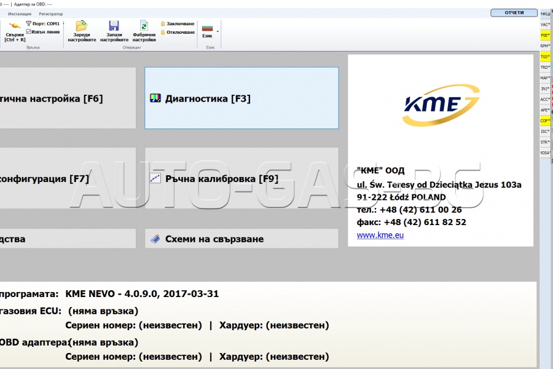Image resolution: width=553 pixels, height=369 pixels.
Task: Open Зареди настройките folder icon
Action: [82, 26]
